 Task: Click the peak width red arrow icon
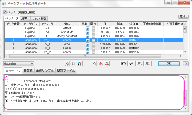[107, 64]
